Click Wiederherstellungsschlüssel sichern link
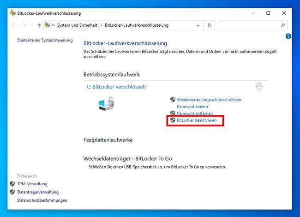300x217 pixels. pyautogui.click(x=209, y=100)
